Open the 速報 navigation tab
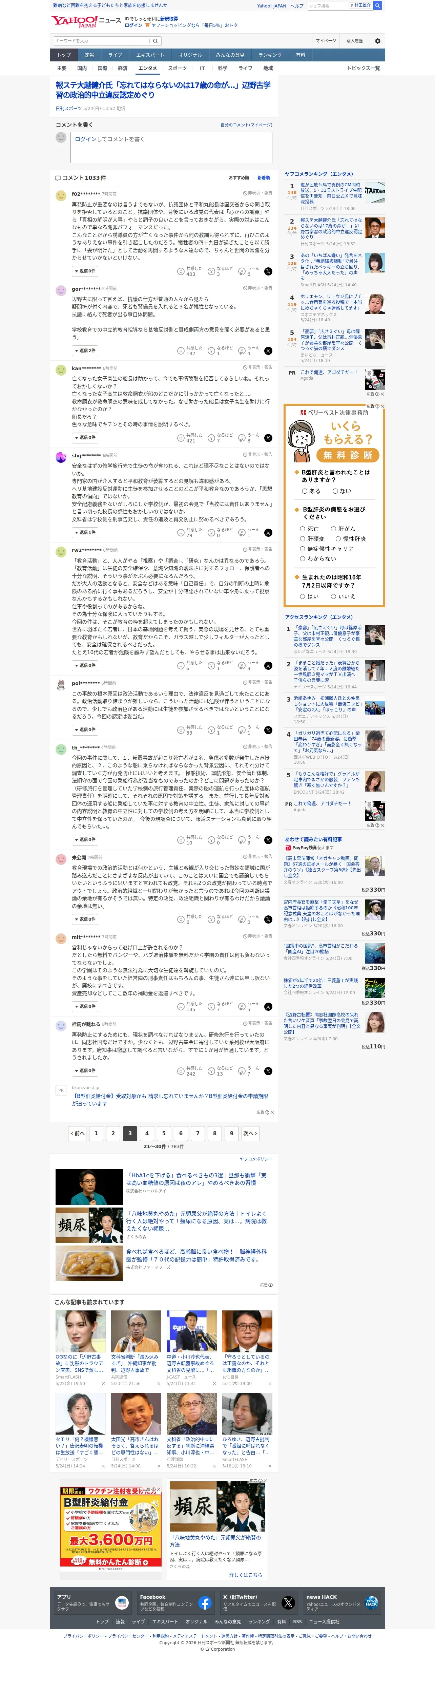This screenshot has height=1690, width=435. 90,55
